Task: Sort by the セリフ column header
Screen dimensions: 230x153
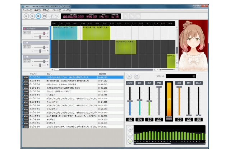Action: (x=72, y=74)
